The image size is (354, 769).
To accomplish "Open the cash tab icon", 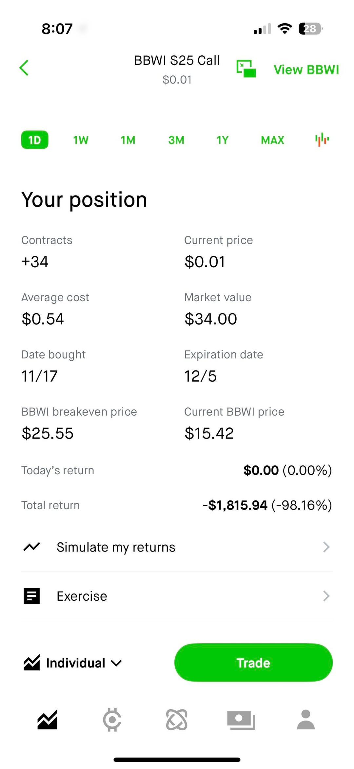I will [241, 720].
